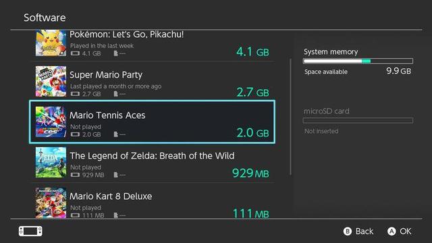Click the B button icon beside Back
This screenshot has height=243, width=432.
click(348, 231)
